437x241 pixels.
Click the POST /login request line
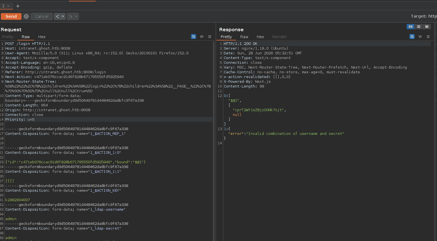pos(28,44)
